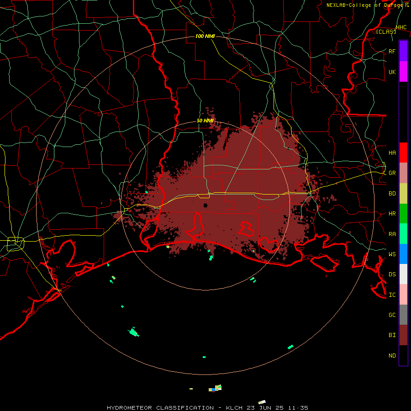Click the RF purple legend swatch
This screenshot has width=411, height=411.
click(403, 51)
